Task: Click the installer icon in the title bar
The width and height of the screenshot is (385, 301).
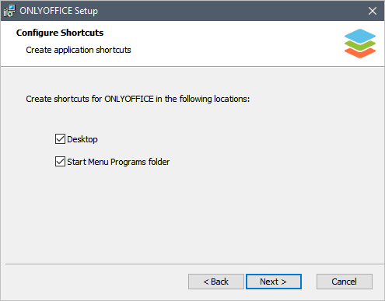Action: tap(9, 11)
